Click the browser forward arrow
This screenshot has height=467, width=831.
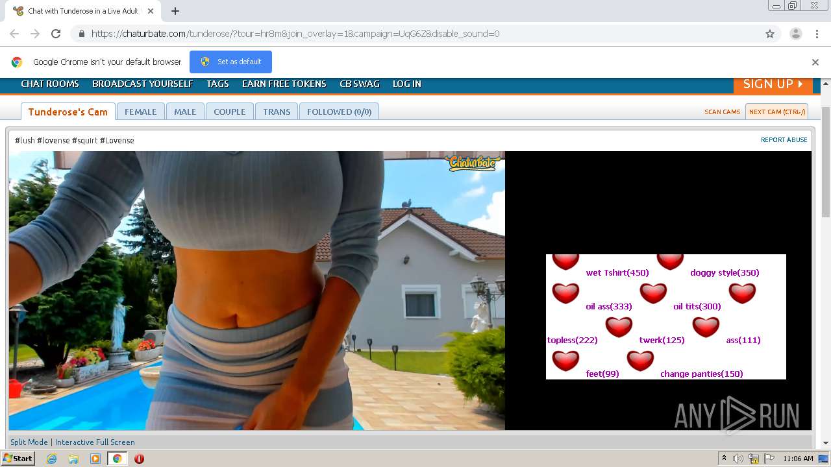click(x=35, y=34)
